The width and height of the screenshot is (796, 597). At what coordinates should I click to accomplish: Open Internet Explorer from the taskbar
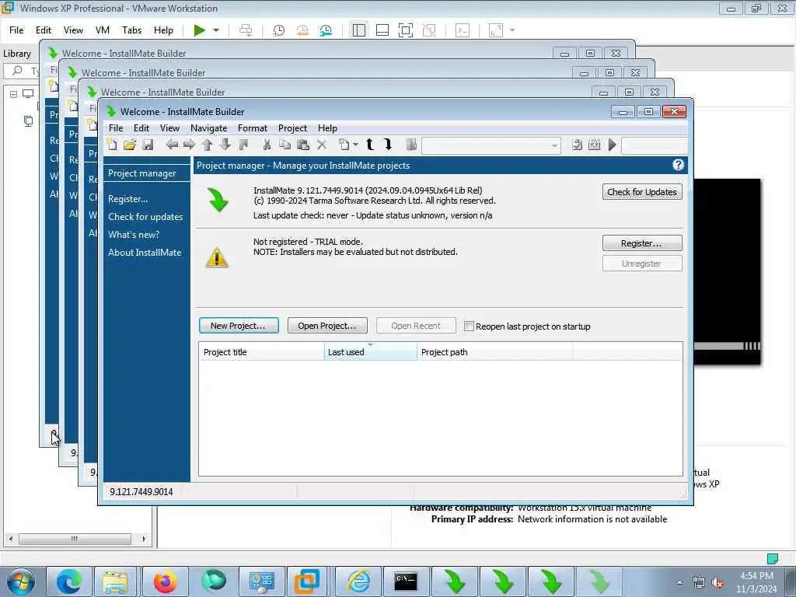(x=358, y=581)
